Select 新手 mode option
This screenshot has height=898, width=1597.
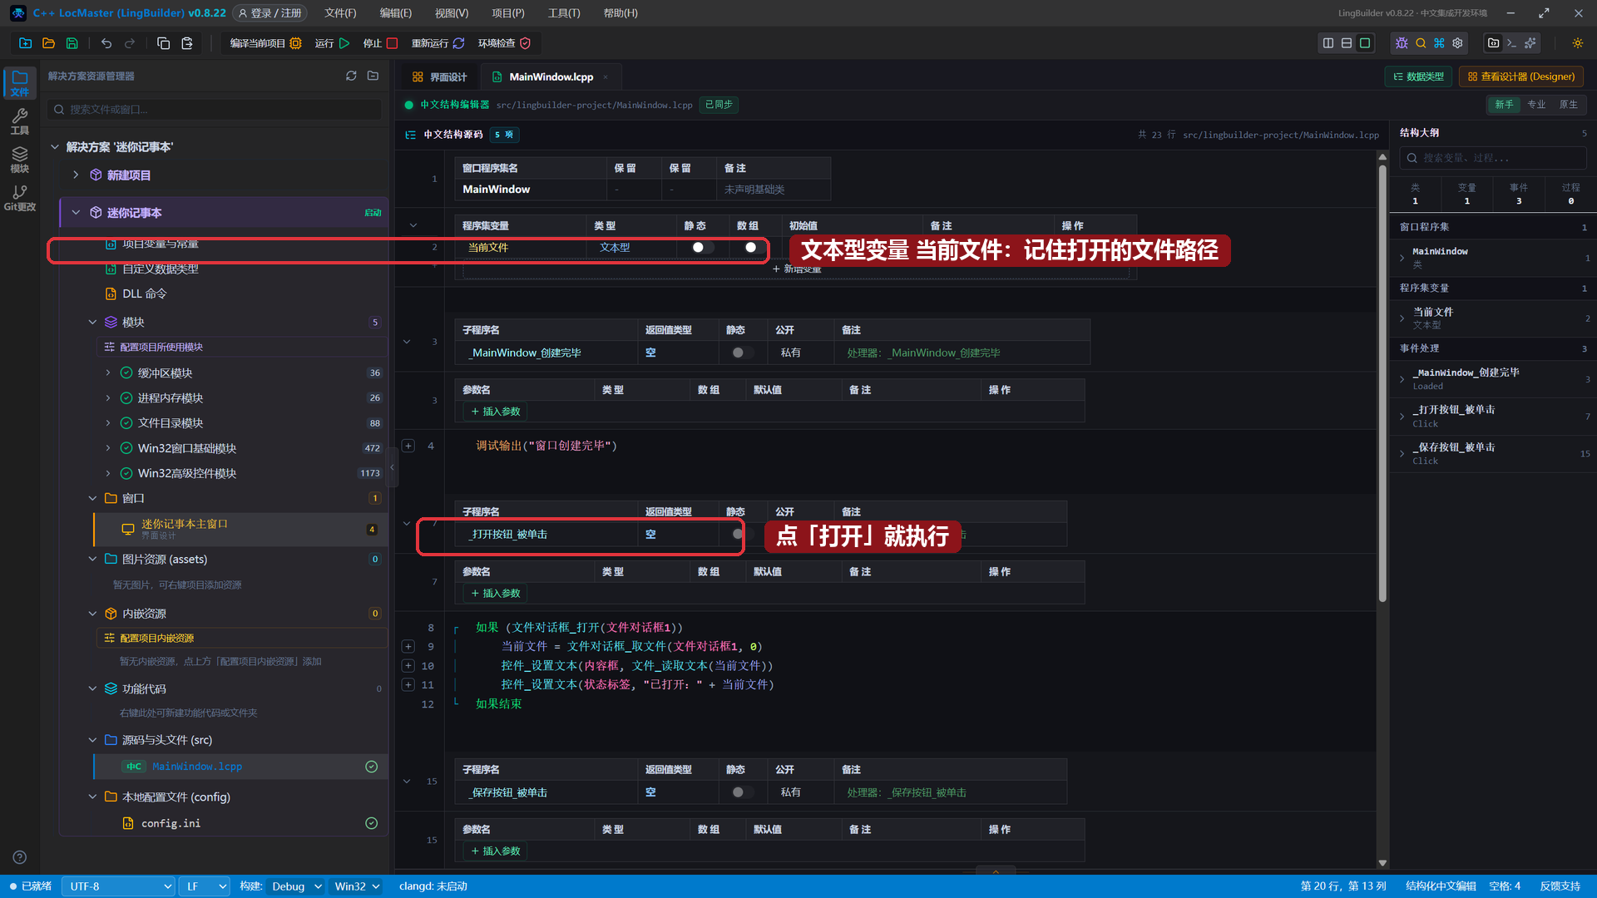pos(1504,105)
